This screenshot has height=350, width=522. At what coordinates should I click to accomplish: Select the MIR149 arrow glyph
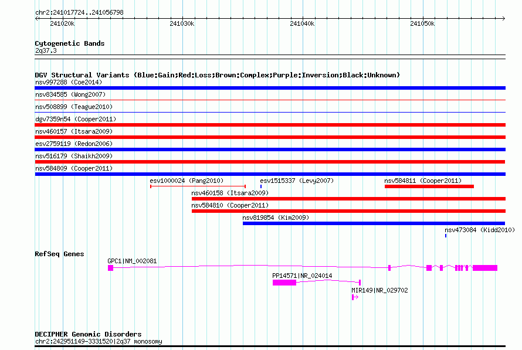point(355,297)
